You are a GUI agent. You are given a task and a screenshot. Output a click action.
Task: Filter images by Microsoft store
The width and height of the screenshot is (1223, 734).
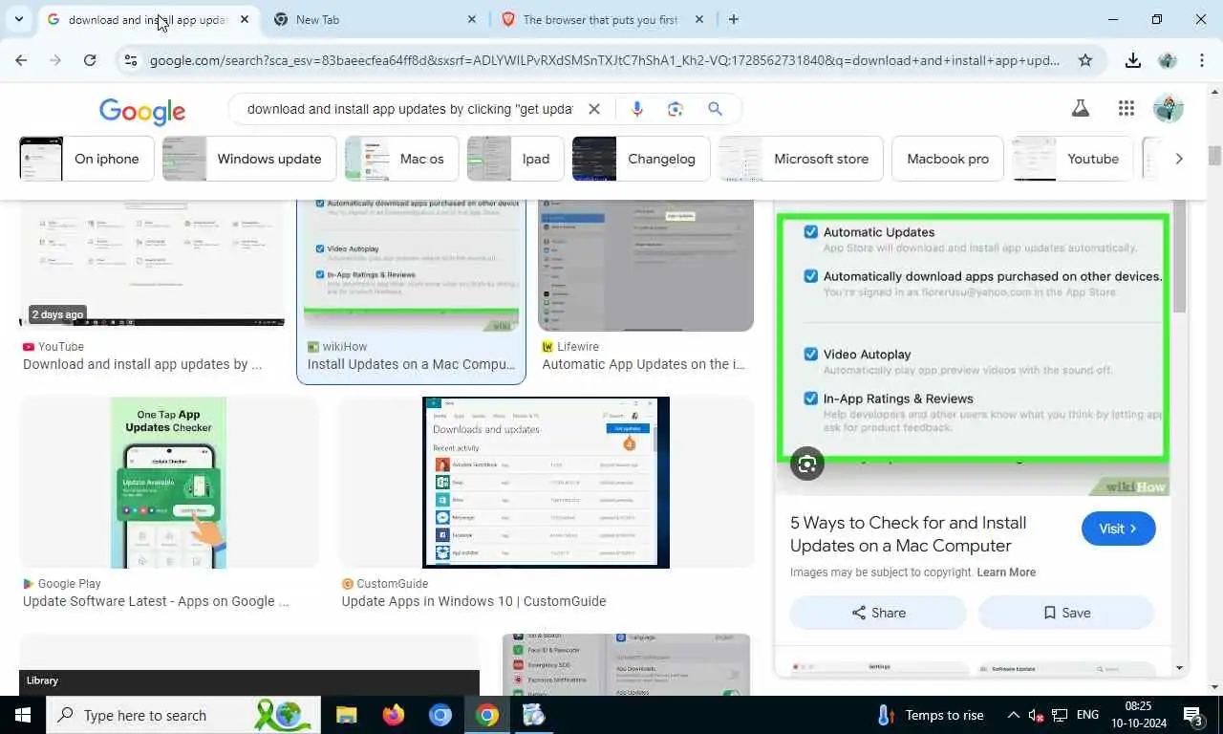tap(801, 159)
